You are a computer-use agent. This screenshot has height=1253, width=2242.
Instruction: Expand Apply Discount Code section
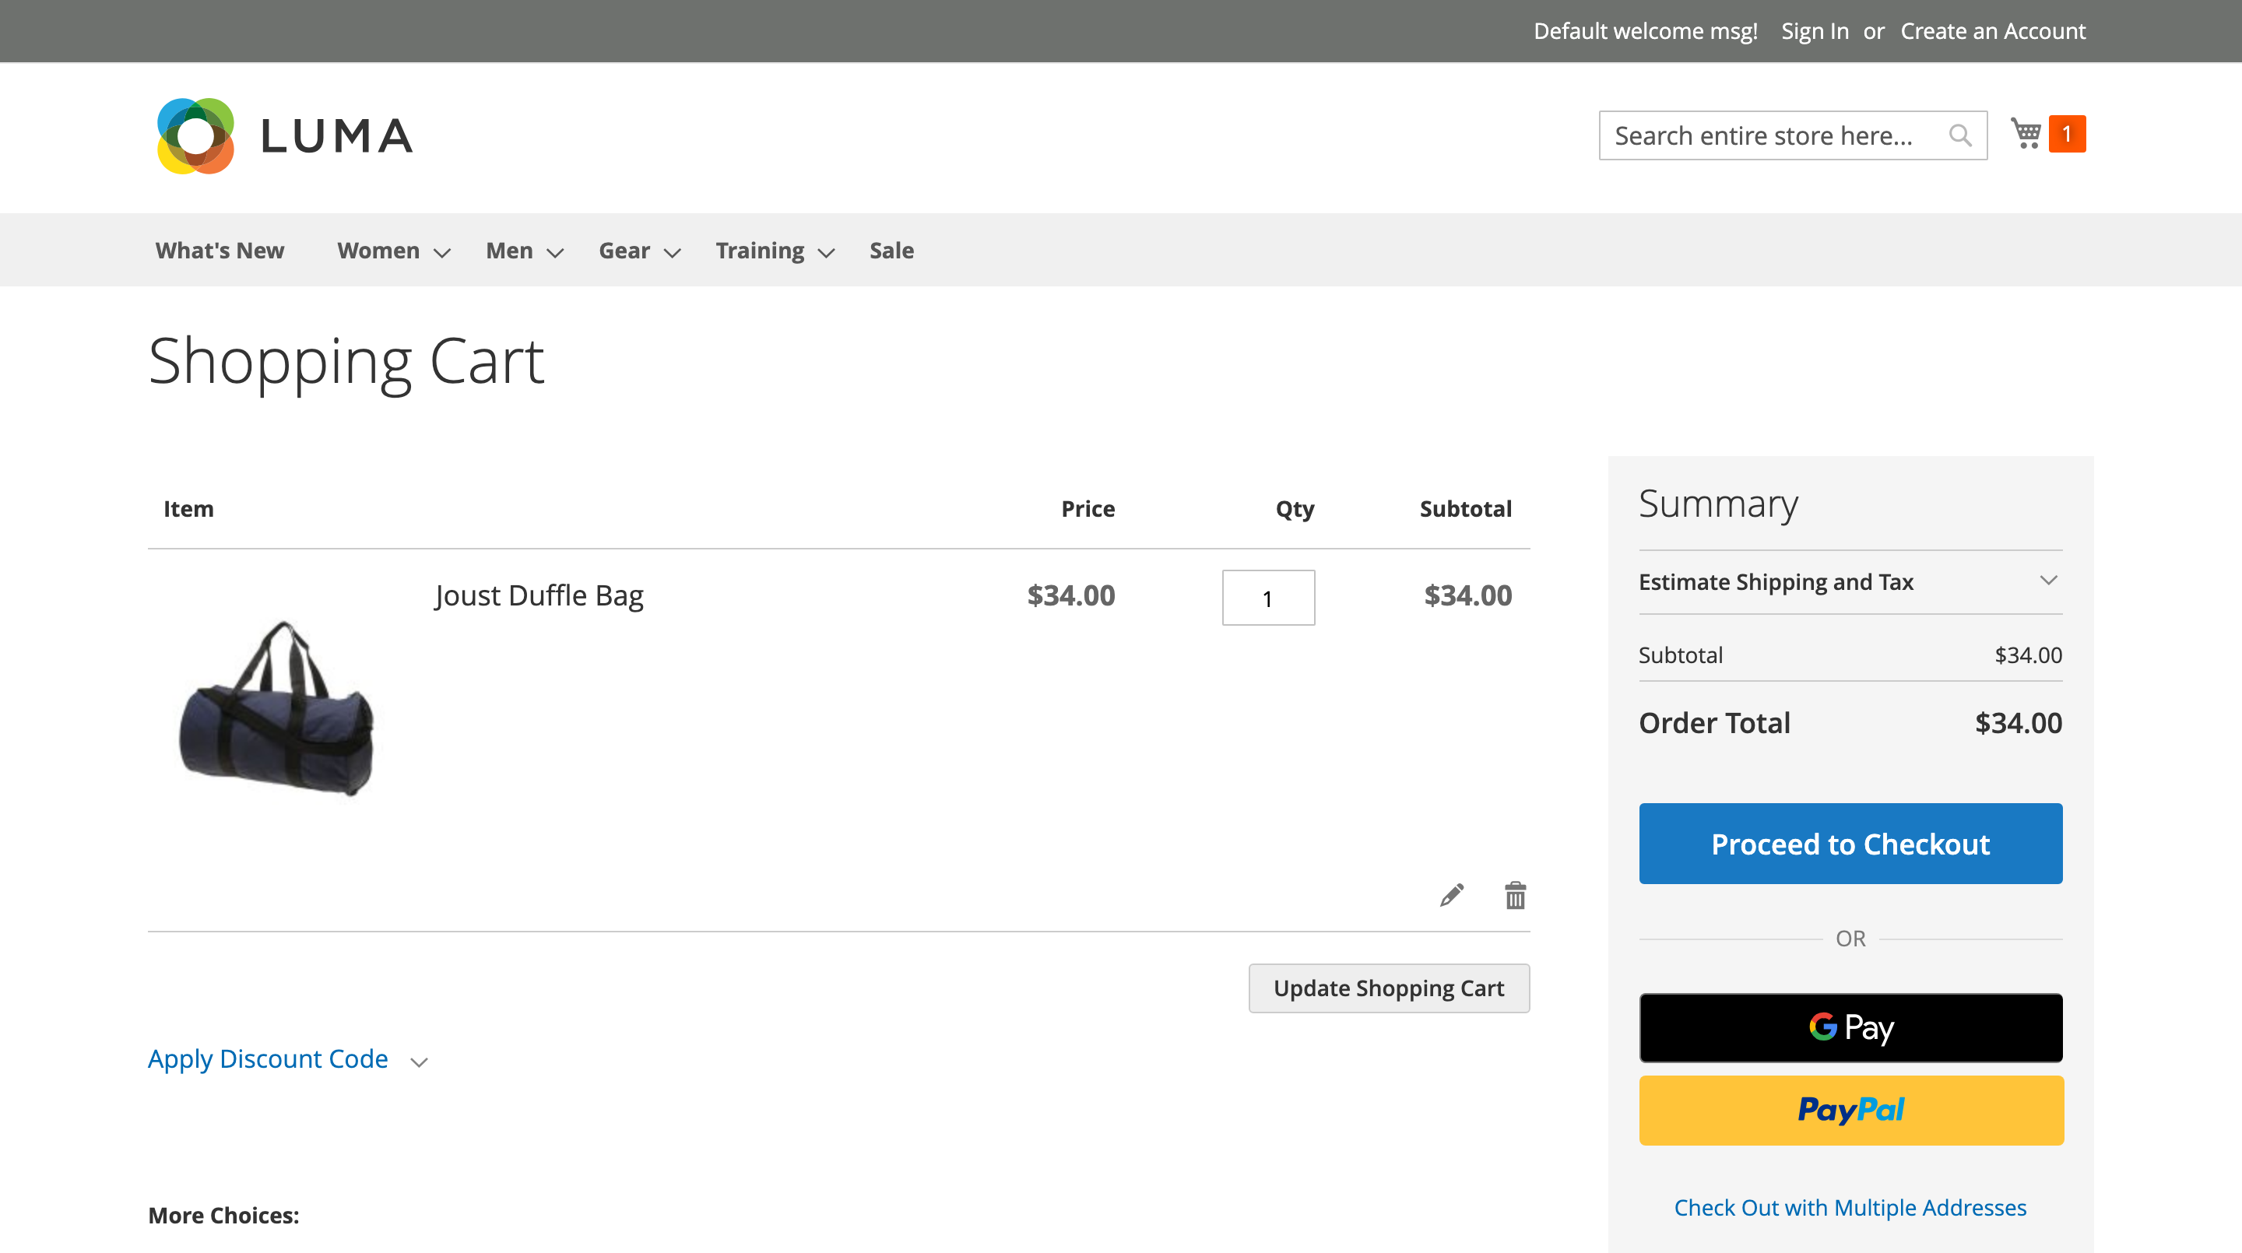288,1059
